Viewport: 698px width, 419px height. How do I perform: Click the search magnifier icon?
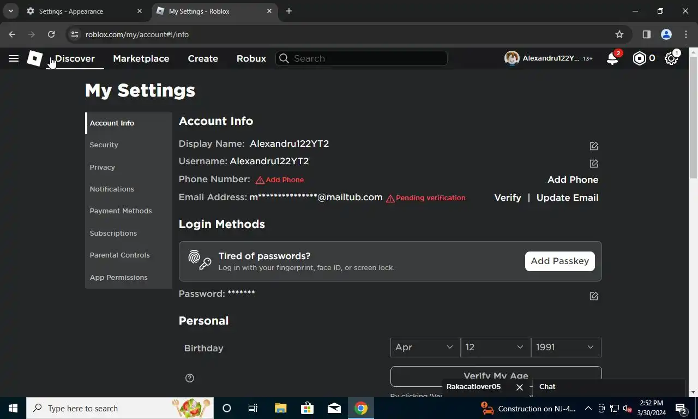284,58
